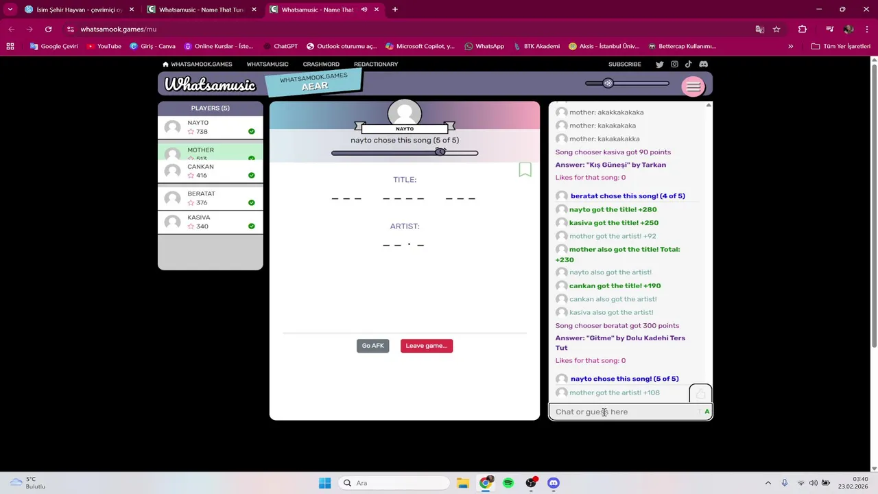View site information icon in address bar
Viewport: 878px width, 494px height.
[70, 30]
